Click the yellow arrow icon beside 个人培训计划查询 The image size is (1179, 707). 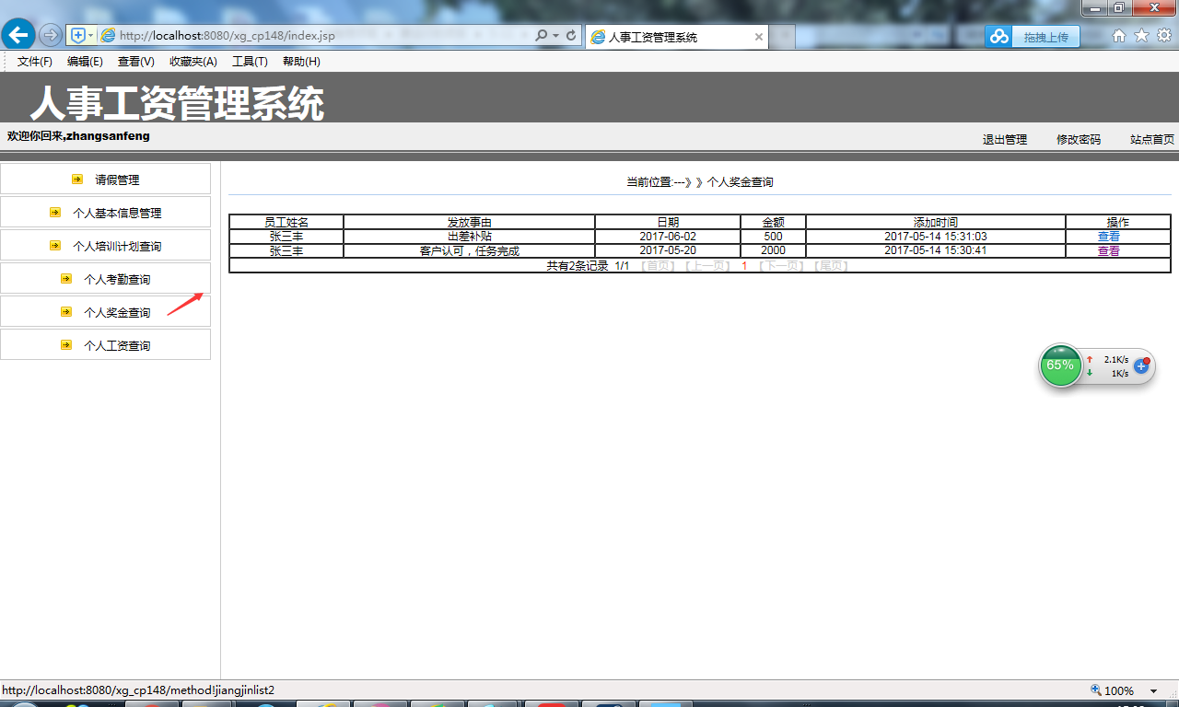point(55,246)
